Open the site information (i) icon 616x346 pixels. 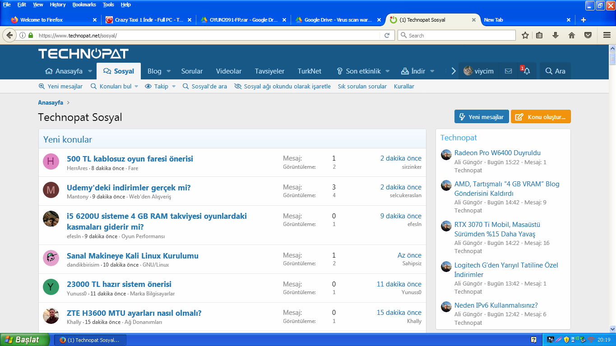[x=22, y=35]
